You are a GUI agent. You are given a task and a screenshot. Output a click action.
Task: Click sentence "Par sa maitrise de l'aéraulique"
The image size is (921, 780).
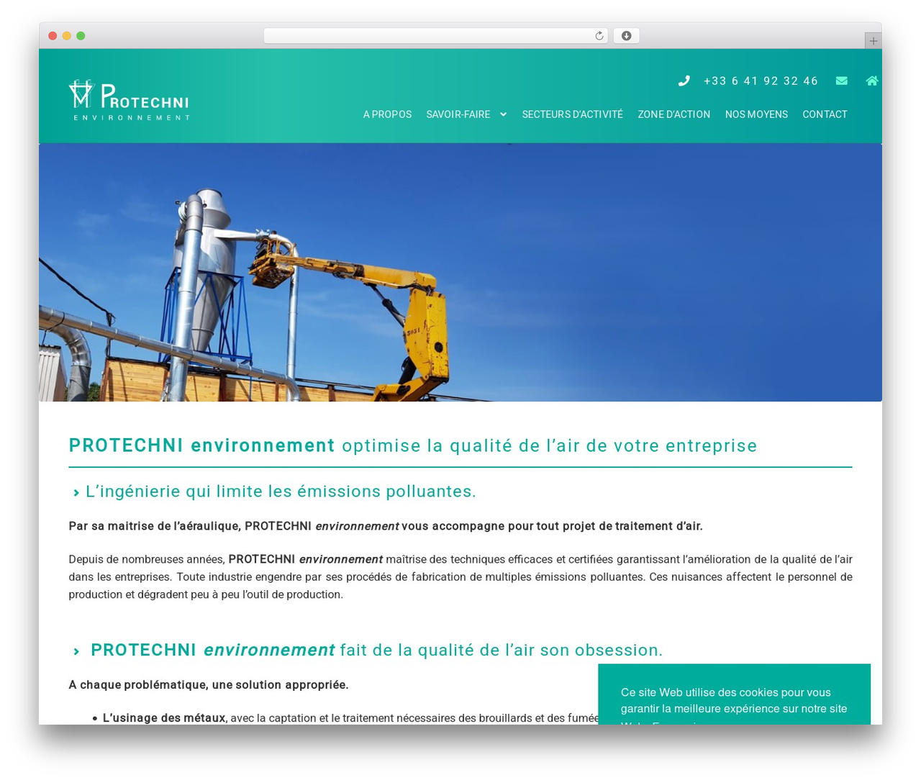[x=386, y=526]
